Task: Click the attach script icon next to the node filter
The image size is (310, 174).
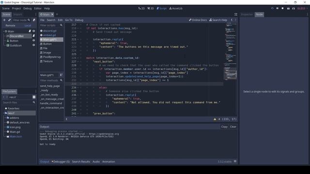Action: tap(34, 20)
